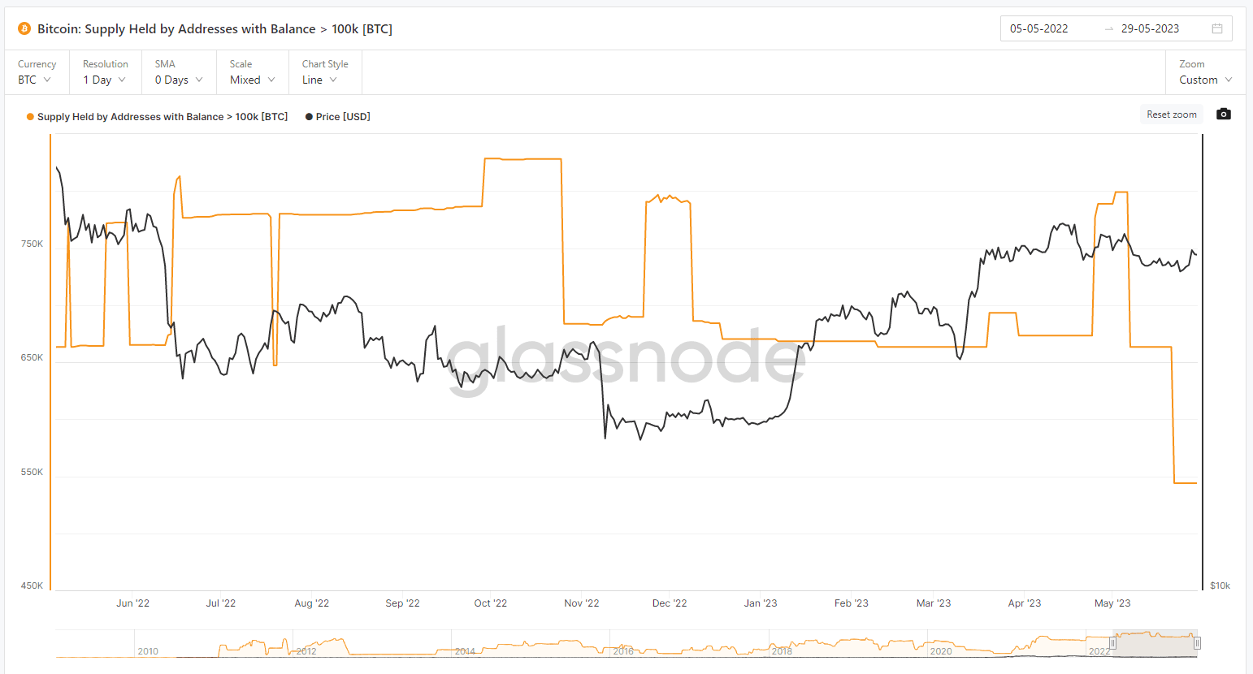Viewport: 1253px width, 674px height.
Task: Click the Reset zoom button
Action: pyautogui.click(x=1172, y=114)
